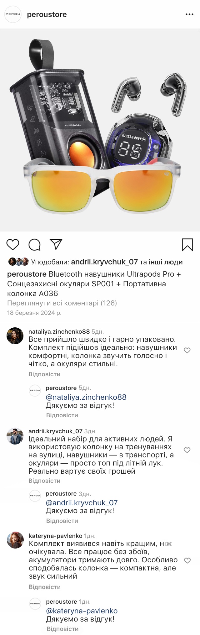View others who liked the post
The image size is (200, 635).
click(166, 262)
